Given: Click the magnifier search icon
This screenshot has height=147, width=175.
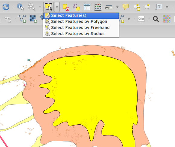Looking at the screenshot, I should coord(156,19).
